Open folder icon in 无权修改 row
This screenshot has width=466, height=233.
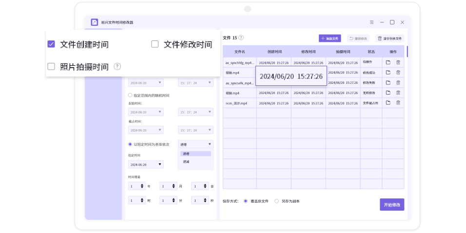tap(388, 93)
